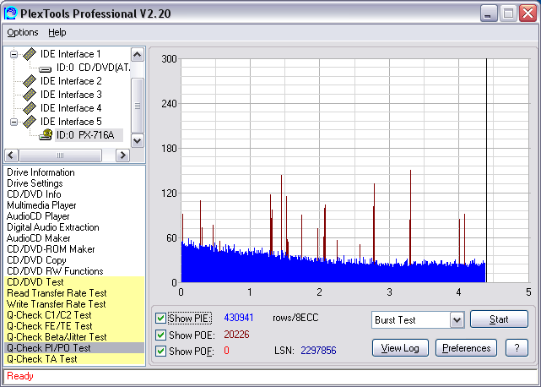Click the PX-716A drive disc icon
The width and height of the screenshot is (541, 387).
coord(46,134)
